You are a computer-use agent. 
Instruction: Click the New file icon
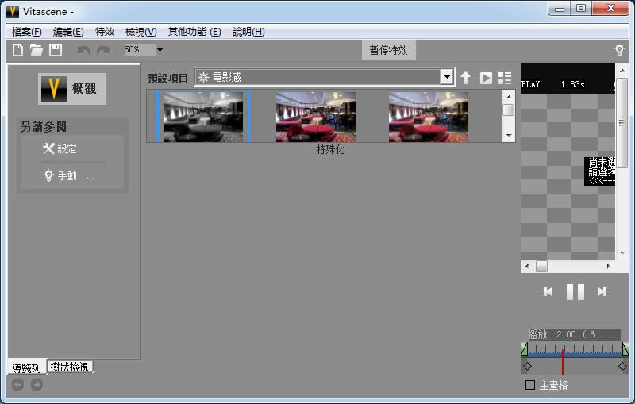[17, 50]
